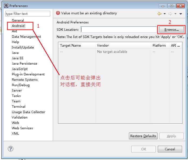
Task: Click the Cancel button
Action: click(170, 149)
